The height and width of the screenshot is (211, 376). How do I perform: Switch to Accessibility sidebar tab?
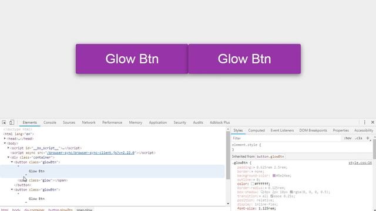pos(364,130)
